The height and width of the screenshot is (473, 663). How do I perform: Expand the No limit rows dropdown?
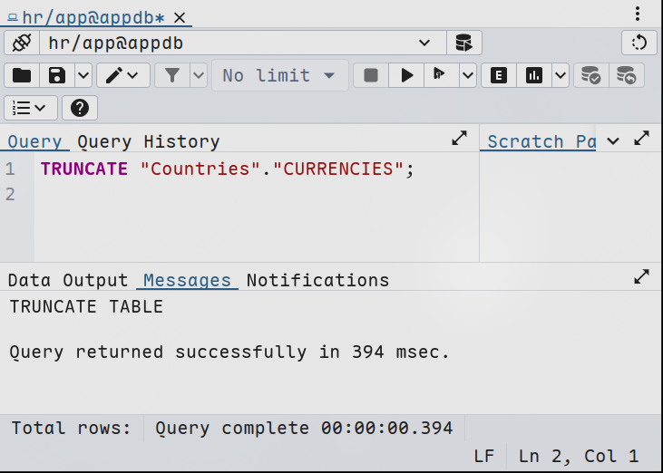(279, 75)
